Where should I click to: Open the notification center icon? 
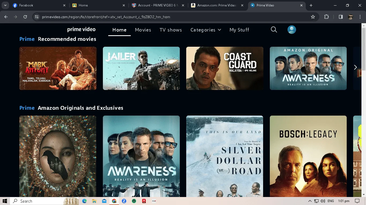point(357,201)
